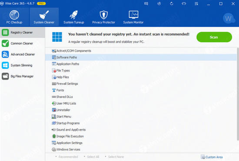
Task: Open System Monitor tab
Action: click(133, 17)
